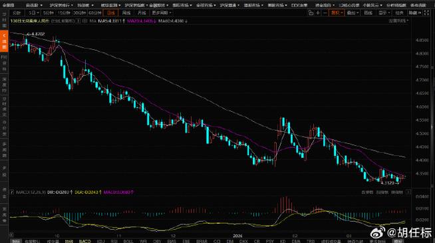Click the 经典 button

[x=400, y=13]
